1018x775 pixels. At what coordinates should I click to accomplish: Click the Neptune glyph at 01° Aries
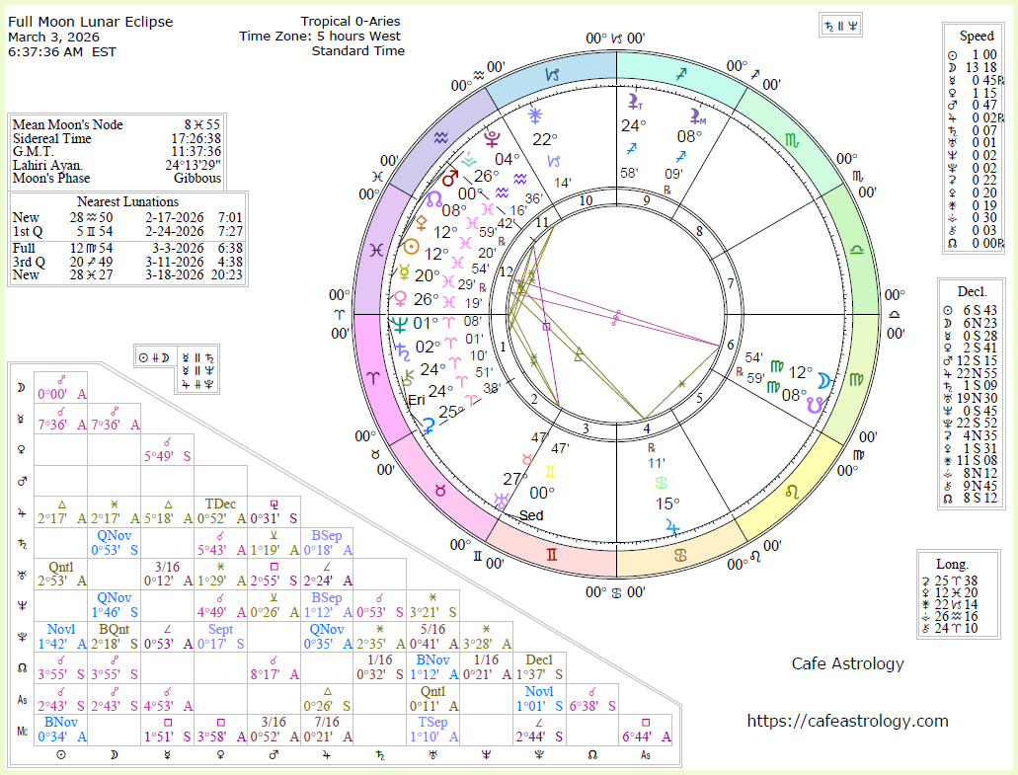(400, 323)
